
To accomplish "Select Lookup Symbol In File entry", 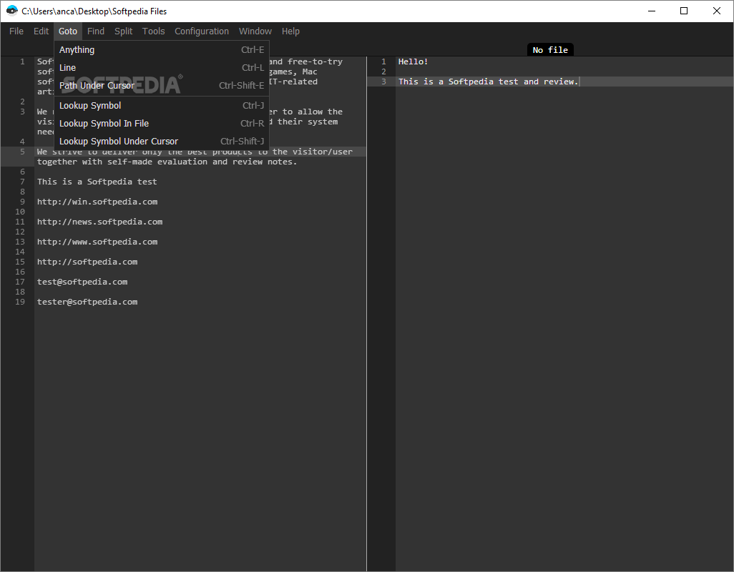I will coord(162,124).
